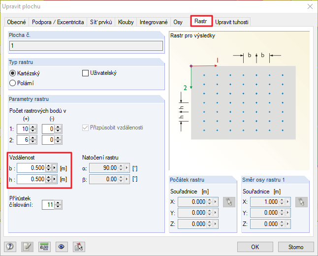Screen dimensions: 318x256
Task: Close the Upravit plochu dialog
Action: click(310, 6)
